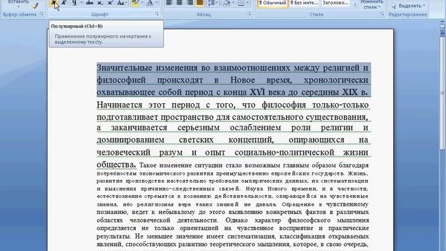This screenshot has width=446, height=251.
Task: Select the Обычный style
Action: (x=272, y=3)
